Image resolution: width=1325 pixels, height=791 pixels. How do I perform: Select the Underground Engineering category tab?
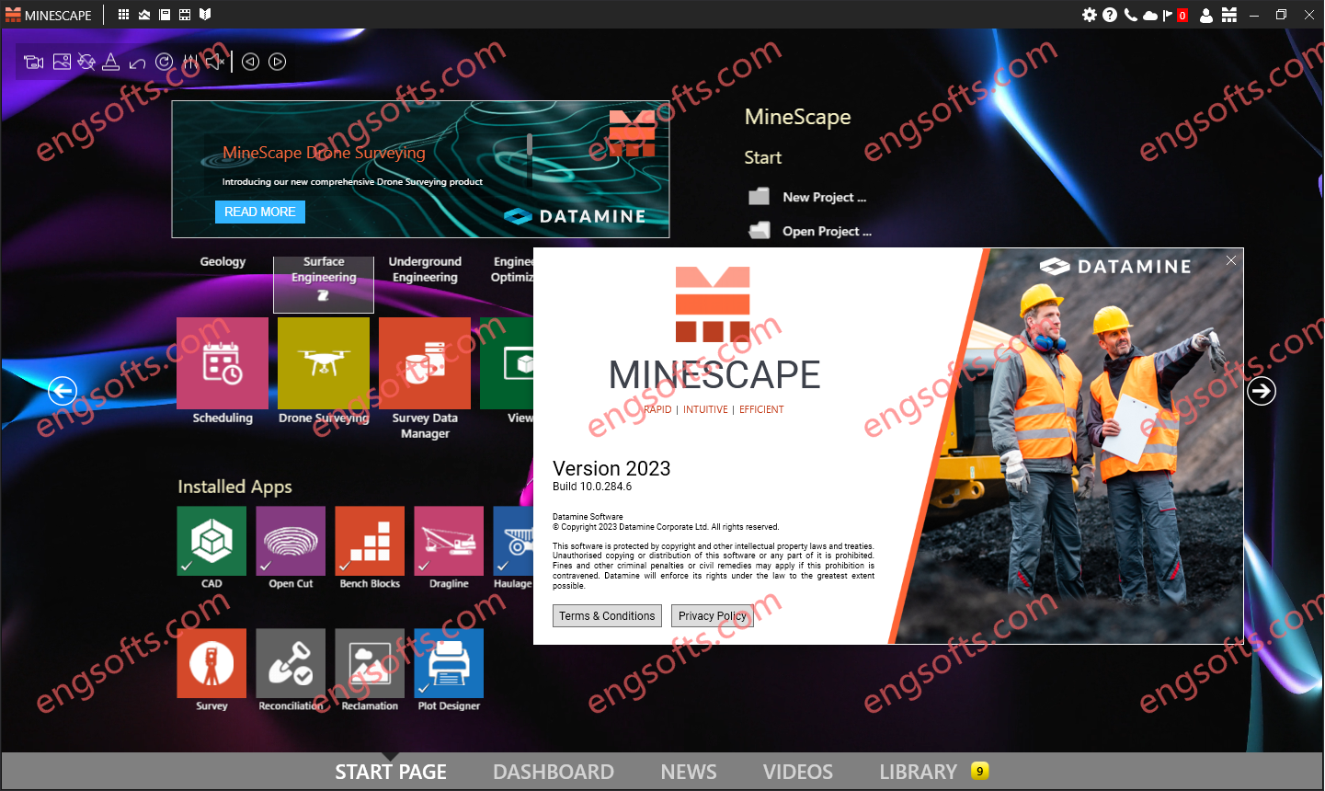(x=425, y=269)
